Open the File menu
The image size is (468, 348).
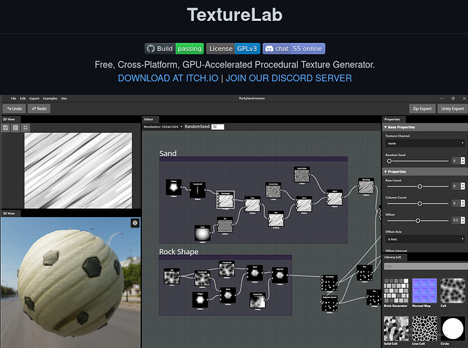click(x=13, y=98)
